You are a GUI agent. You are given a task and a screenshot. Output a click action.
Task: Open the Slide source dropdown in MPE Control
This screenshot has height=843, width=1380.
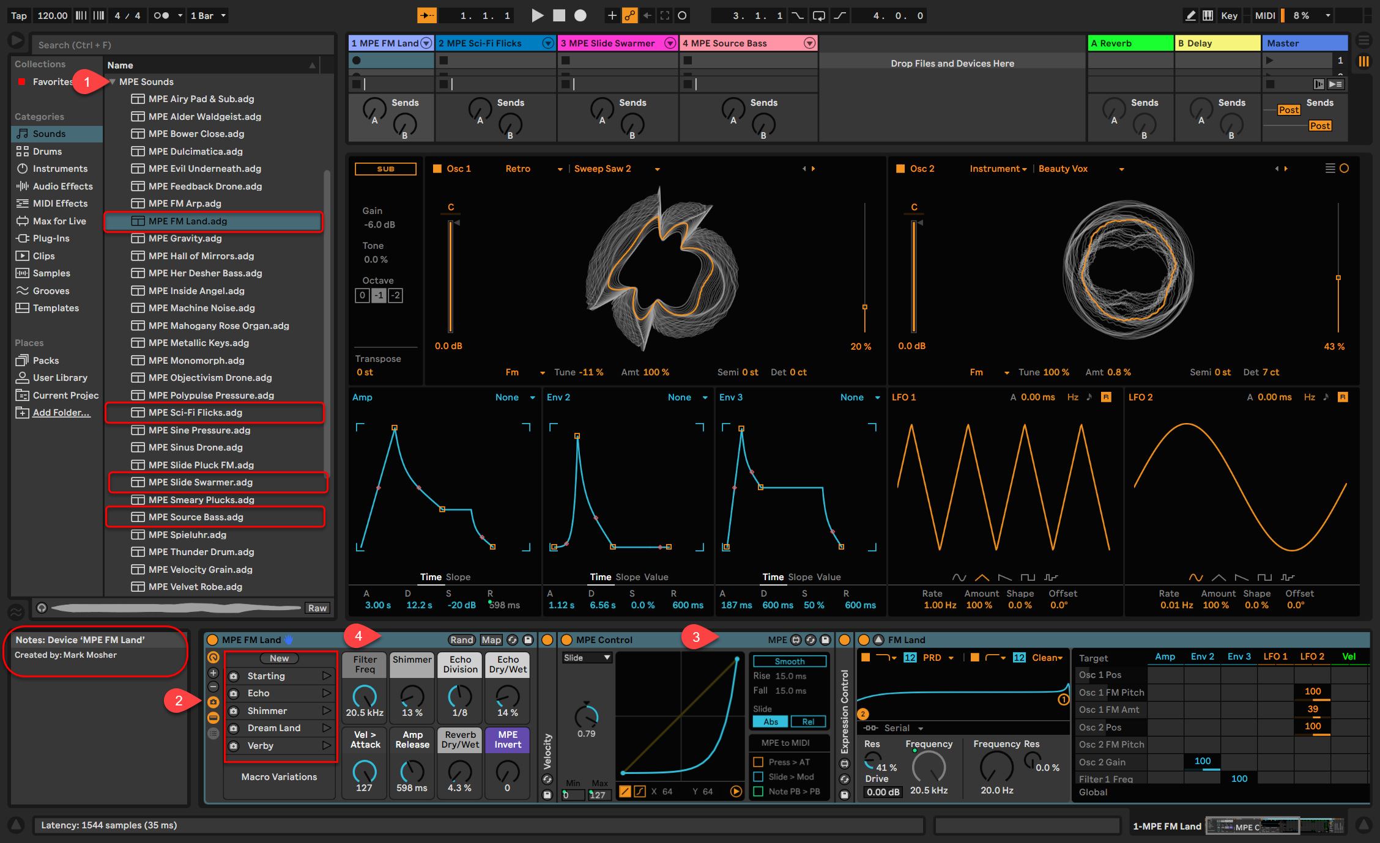pyautogui.click(x=587, y=658)
